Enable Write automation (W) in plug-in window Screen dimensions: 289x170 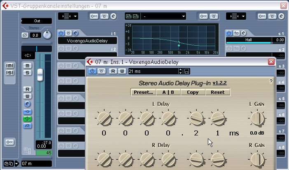point(122,71)
